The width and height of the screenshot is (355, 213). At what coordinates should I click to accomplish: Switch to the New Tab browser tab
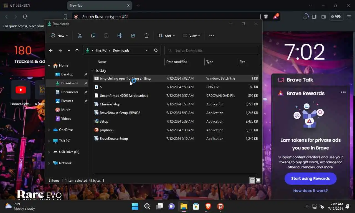pos(100,6)
